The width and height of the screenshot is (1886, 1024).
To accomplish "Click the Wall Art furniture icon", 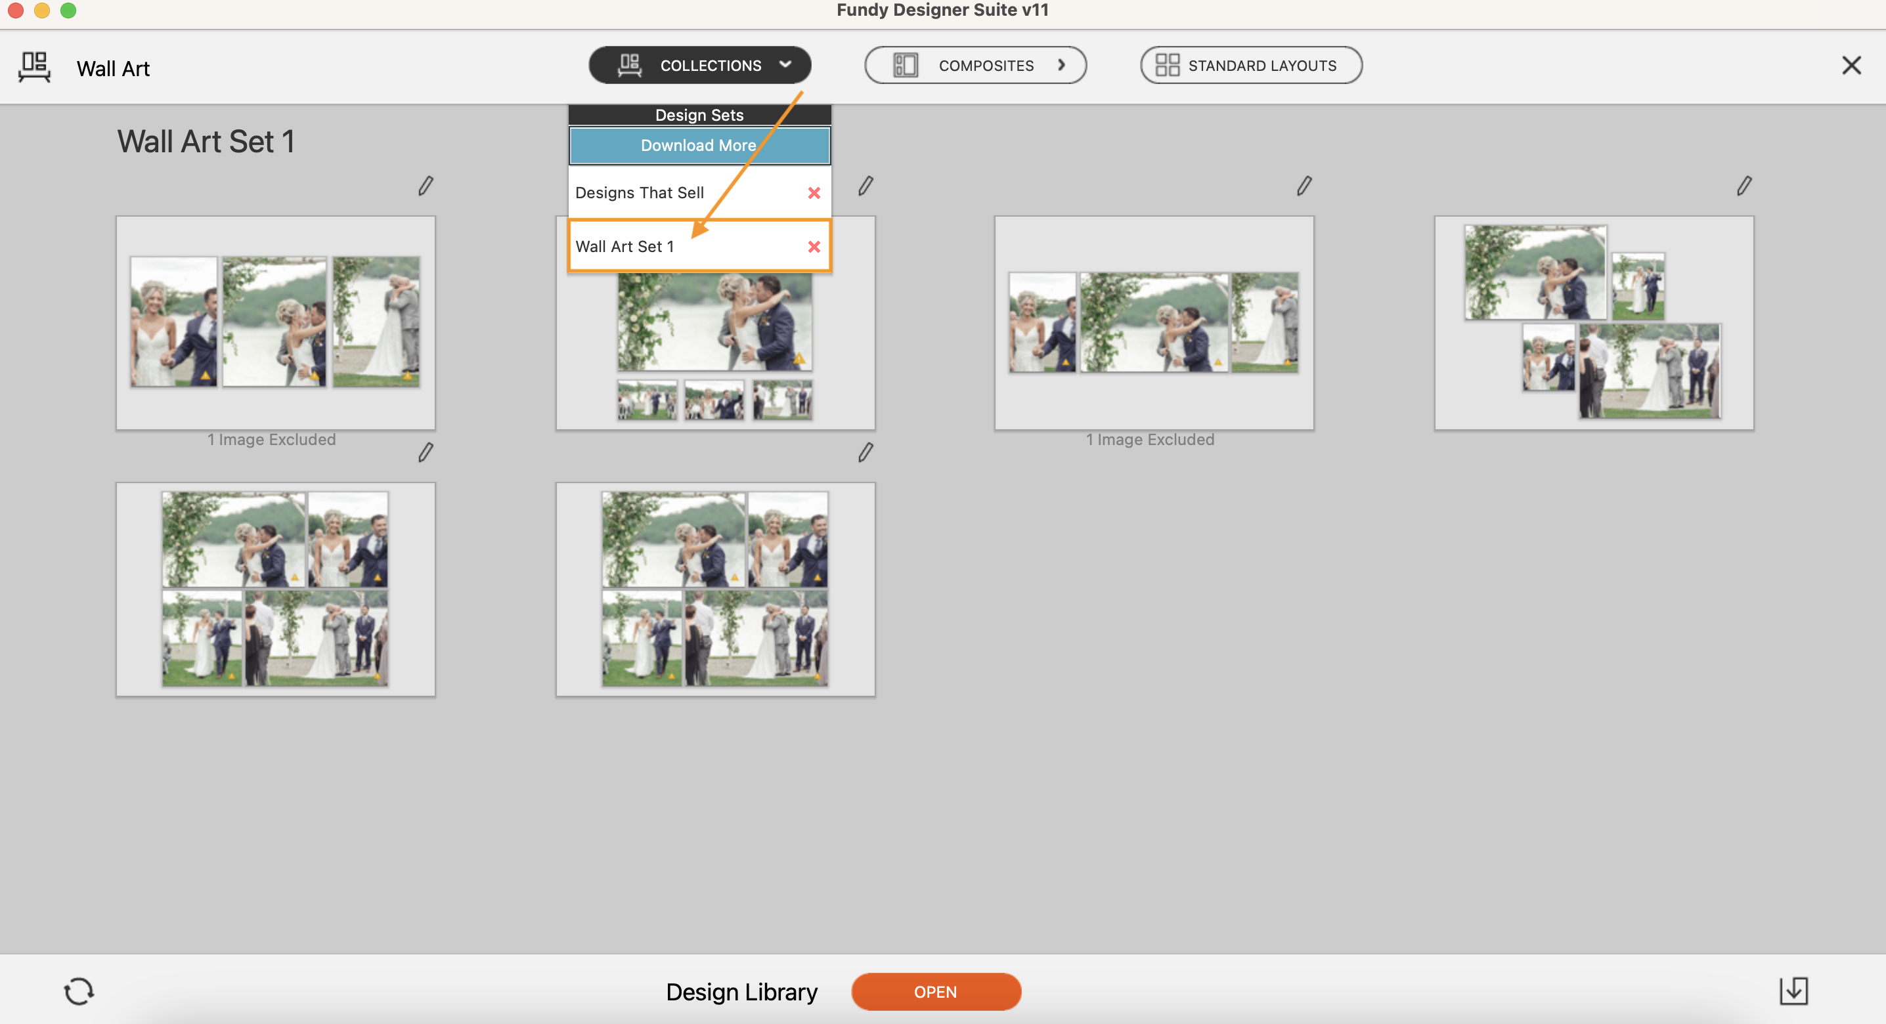I will 34,66.
